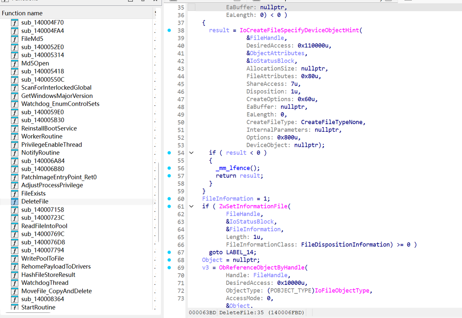Toggle breakpoint dot on line 69
462x318 pixels.
coord(169,268)
